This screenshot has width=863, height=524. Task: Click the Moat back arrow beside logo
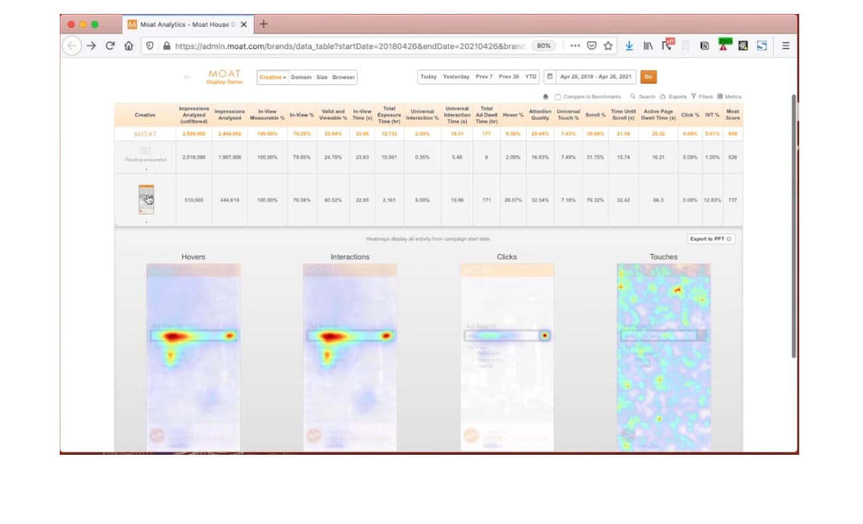click(x=187, y=77)
